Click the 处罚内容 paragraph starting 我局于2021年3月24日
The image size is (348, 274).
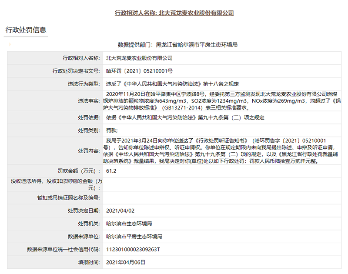(x=221, y=151)
